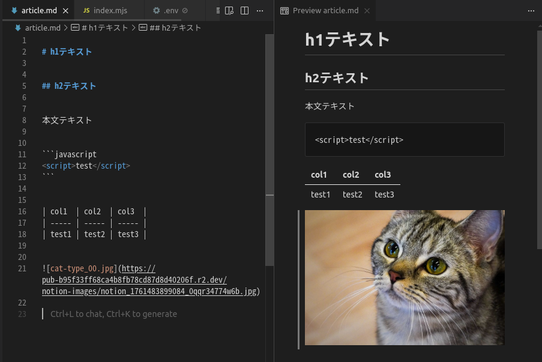The image size is (542, 362).
Task: Click the gear icon on .env tab
Action: coord(157,11)
